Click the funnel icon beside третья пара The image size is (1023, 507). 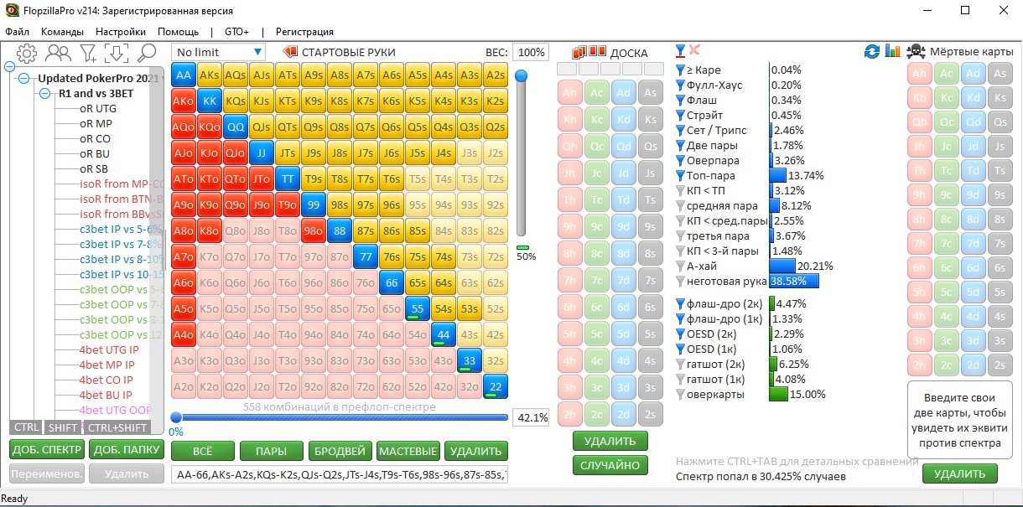(x=681, y=236)
